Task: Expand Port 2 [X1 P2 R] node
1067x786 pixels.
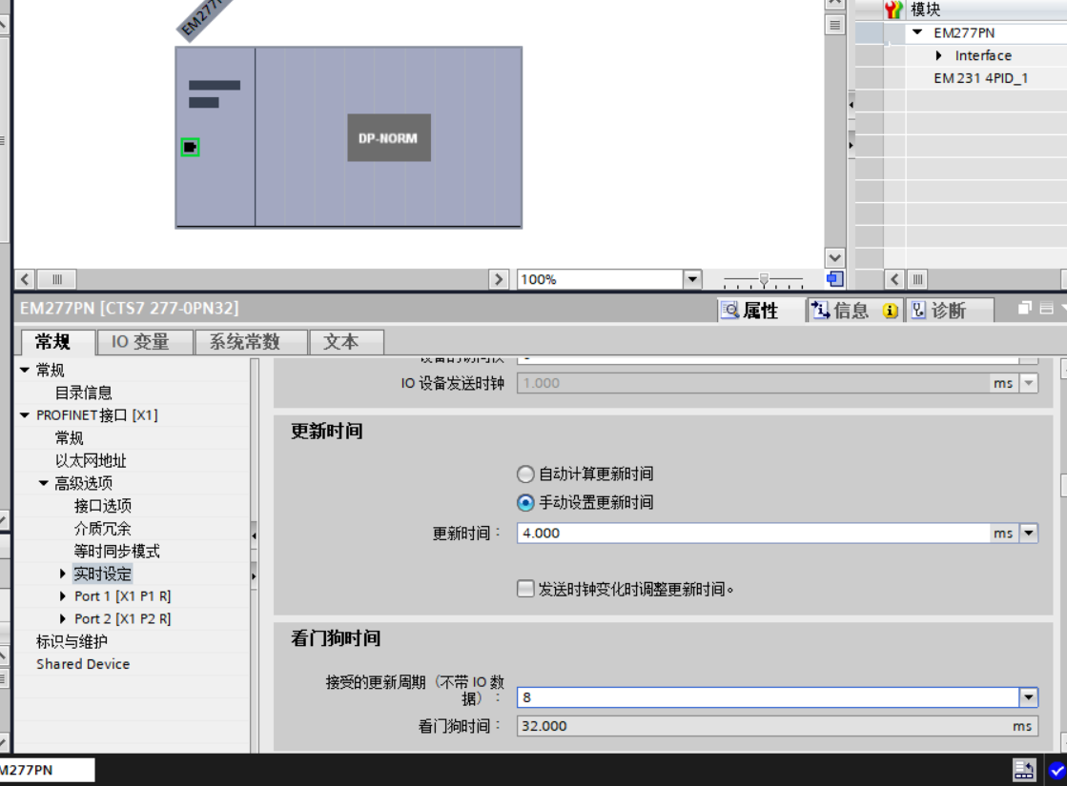Action: (63, 618)
